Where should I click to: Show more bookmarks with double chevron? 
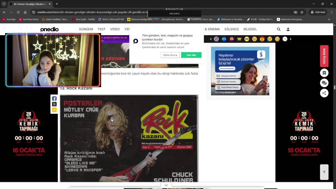coord(329,19)
